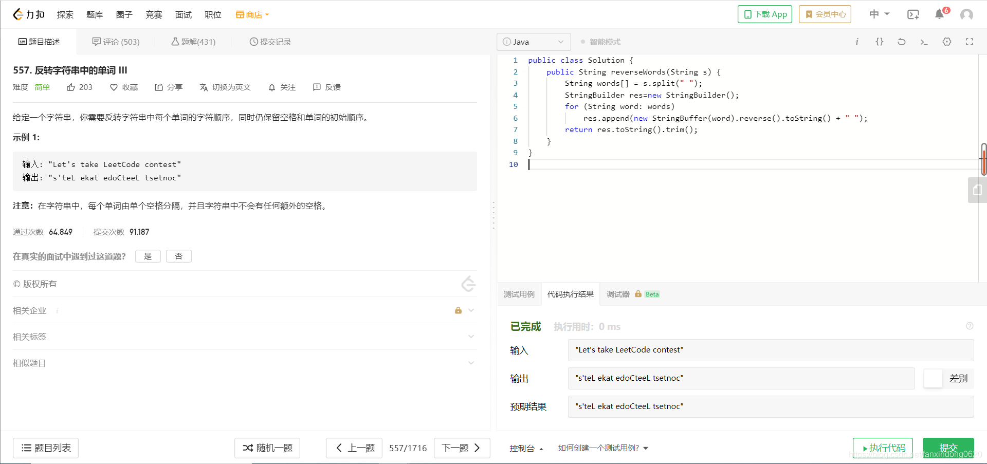Open the 中 language switcher dropdown
987x464 pixels.
point(880,14)
